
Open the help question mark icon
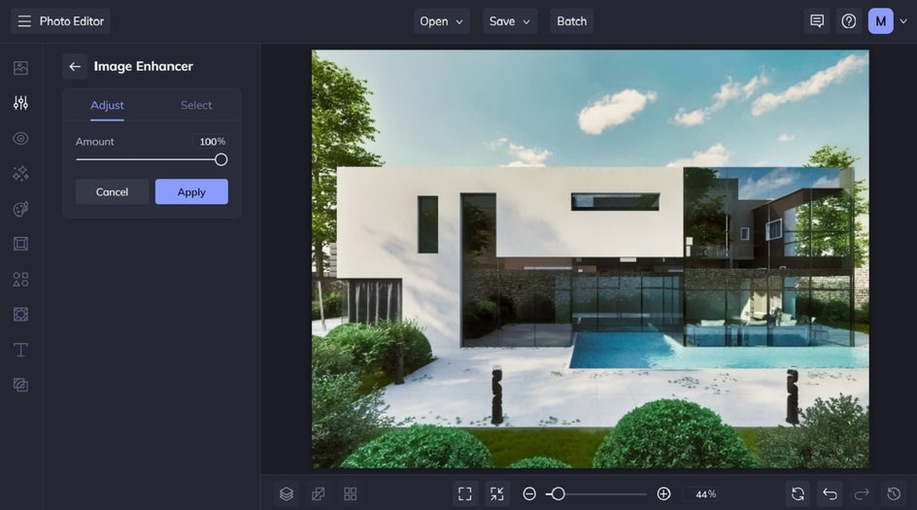[x=849, y=21]
